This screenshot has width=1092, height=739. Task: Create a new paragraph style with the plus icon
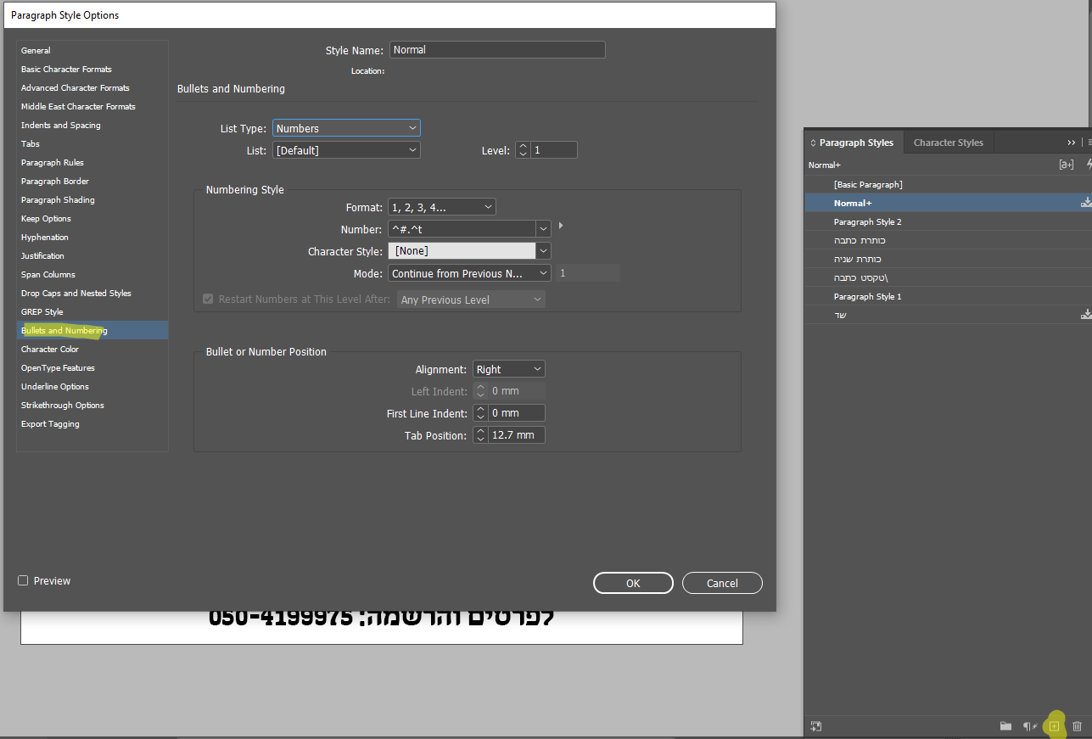click(1055, 726)
